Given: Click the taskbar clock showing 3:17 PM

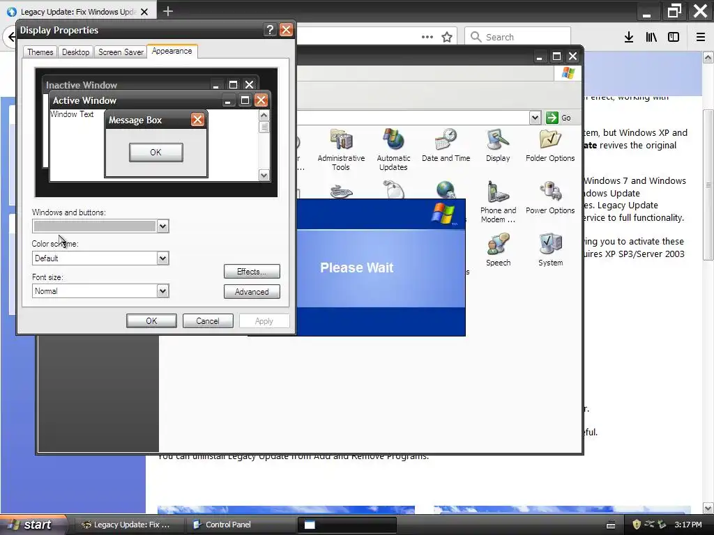Looking at the screenshot, I should pyautogui.click(x=688, y=525).
